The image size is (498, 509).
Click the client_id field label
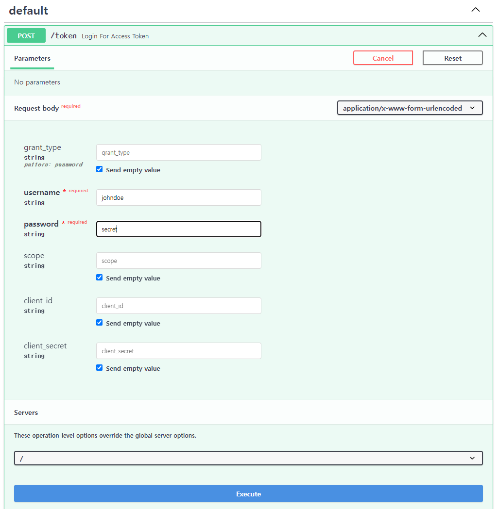38,301
